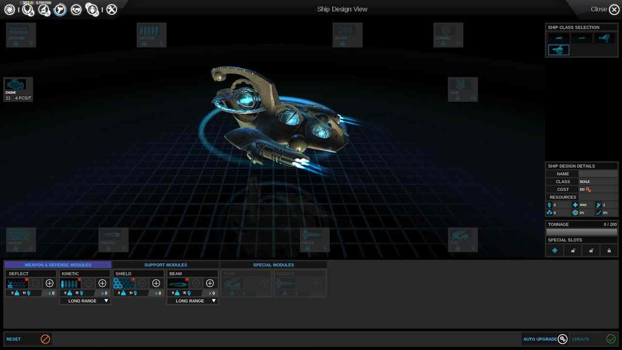Open the research microscope icon
Screen dimensions: 622x350
point(44,9)
